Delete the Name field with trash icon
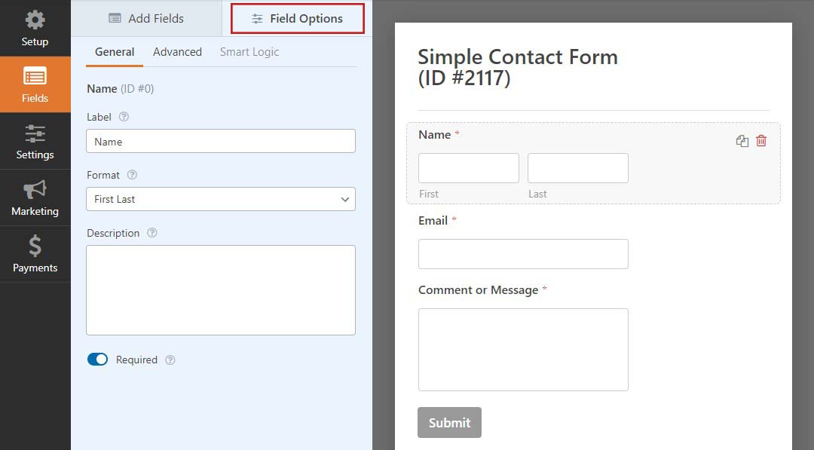The image size is (814, 450). 761,141
